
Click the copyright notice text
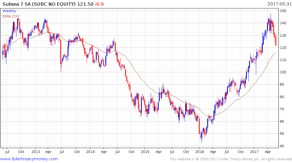coord(231,159)
